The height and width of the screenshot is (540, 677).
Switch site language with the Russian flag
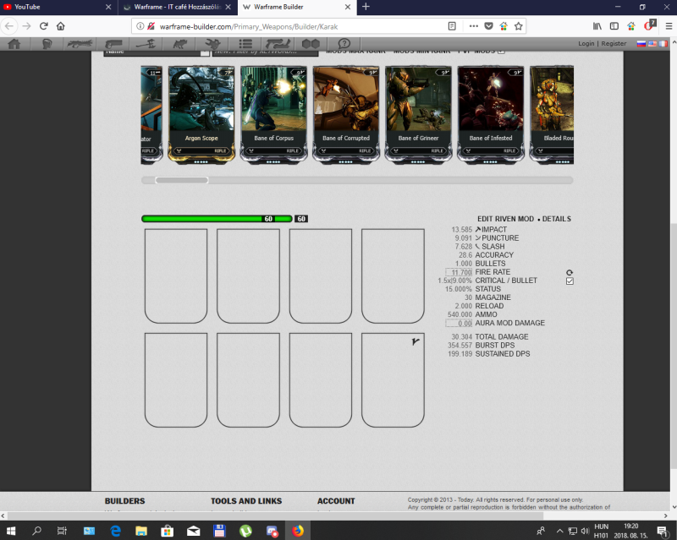point(641,44)
